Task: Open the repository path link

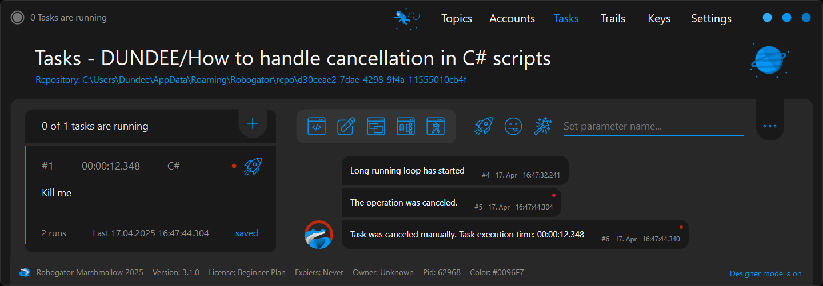Action: pos(251,80)
